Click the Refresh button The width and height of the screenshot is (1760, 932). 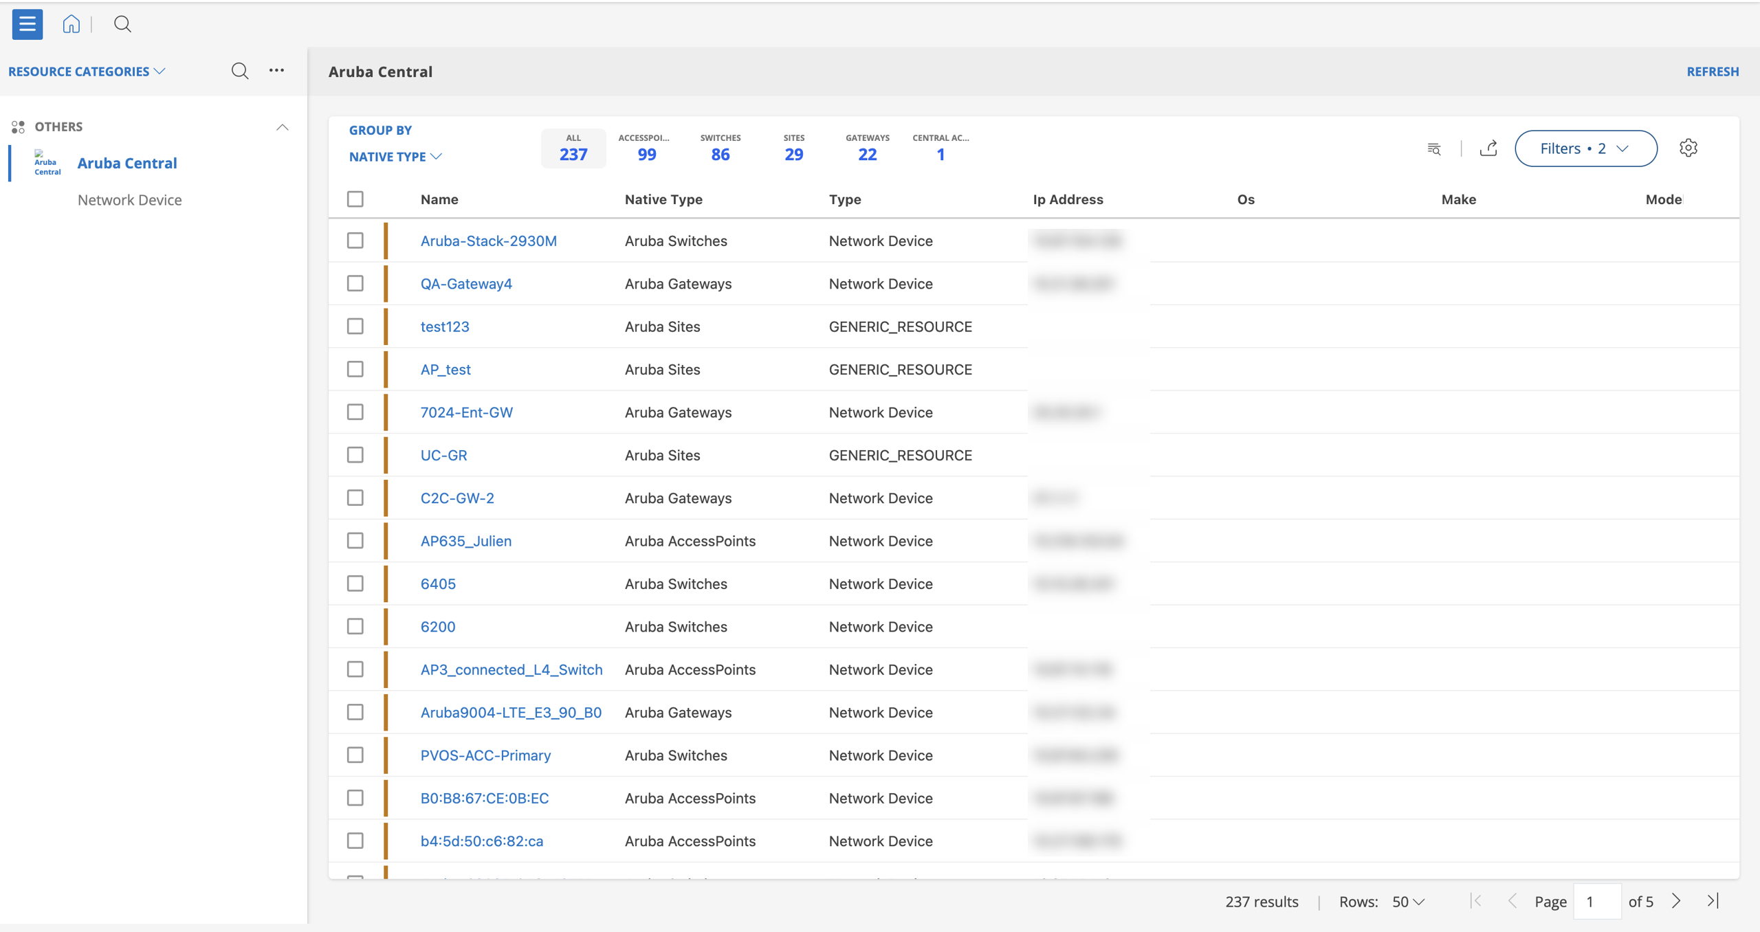click(1713, 71)
